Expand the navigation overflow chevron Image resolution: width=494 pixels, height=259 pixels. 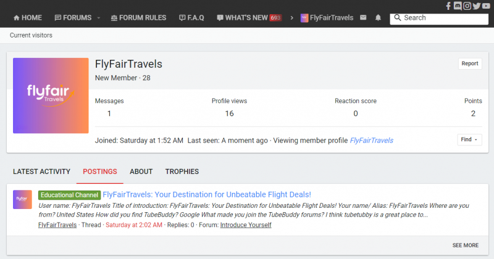tap(291, 18)
